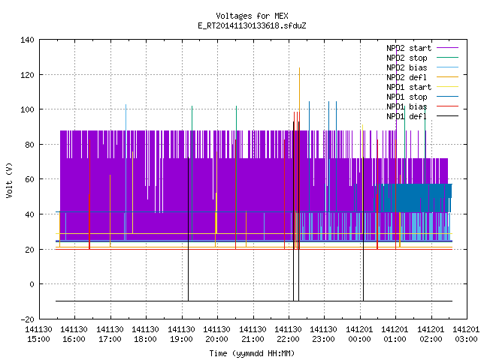Click the 141201 00:00 time tick label
The image size is (481, 360).
pyautogui.click(x=359, y=334)
